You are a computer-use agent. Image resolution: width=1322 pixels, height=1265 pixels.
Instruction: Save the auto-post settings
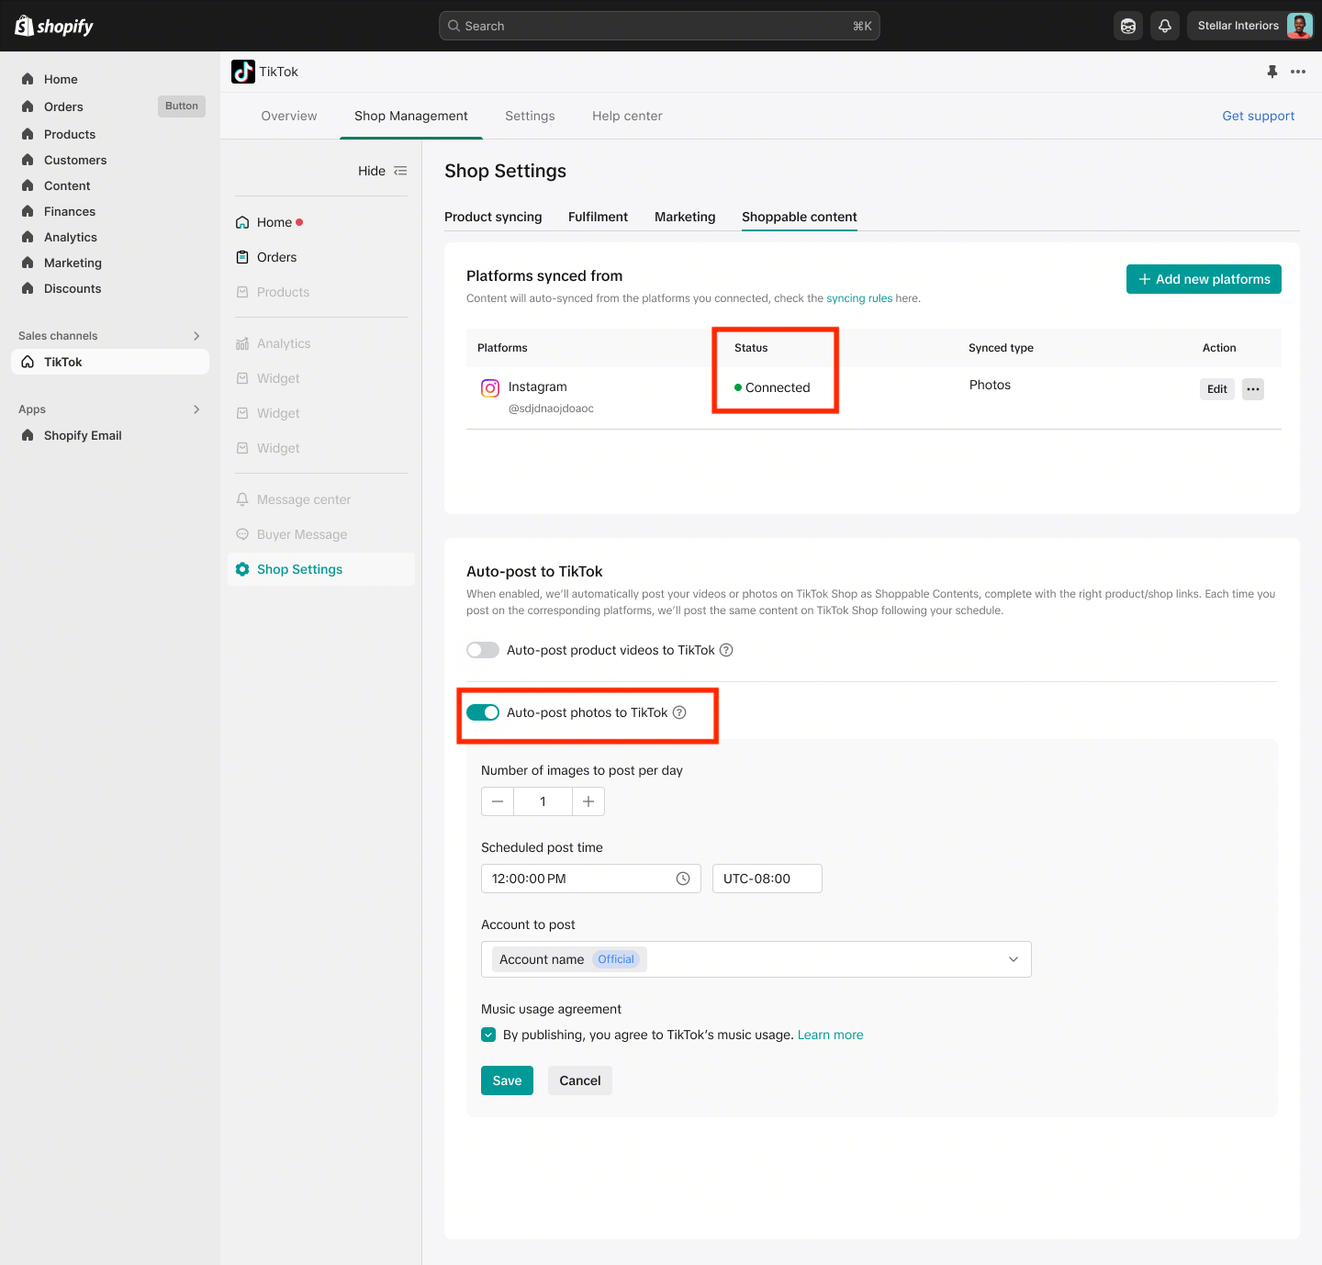(507, 1080)
